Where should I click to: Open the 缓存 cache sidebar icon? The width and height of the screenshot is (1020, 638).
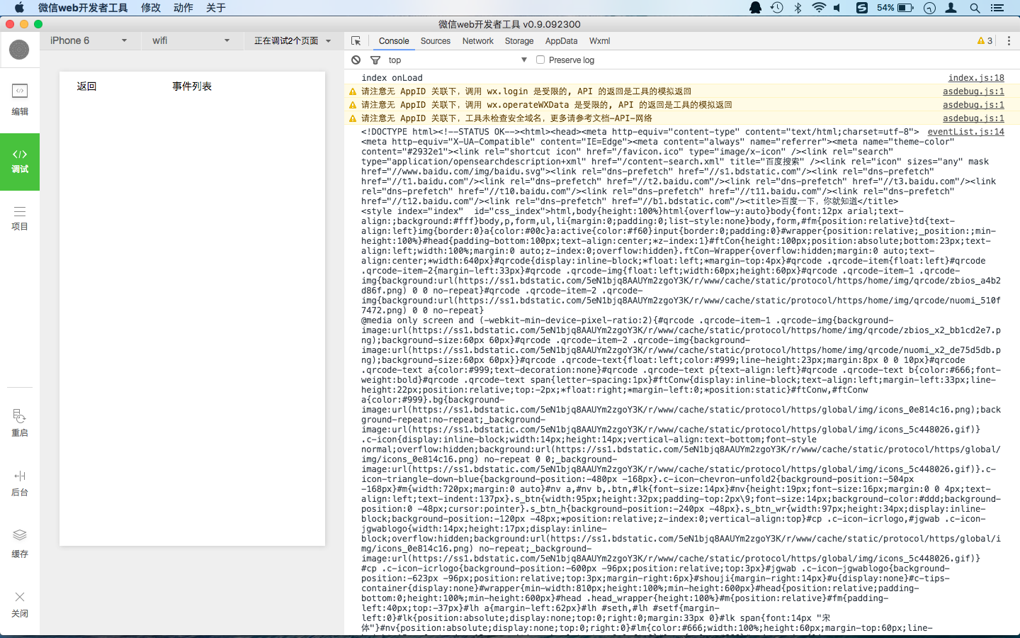20,544
